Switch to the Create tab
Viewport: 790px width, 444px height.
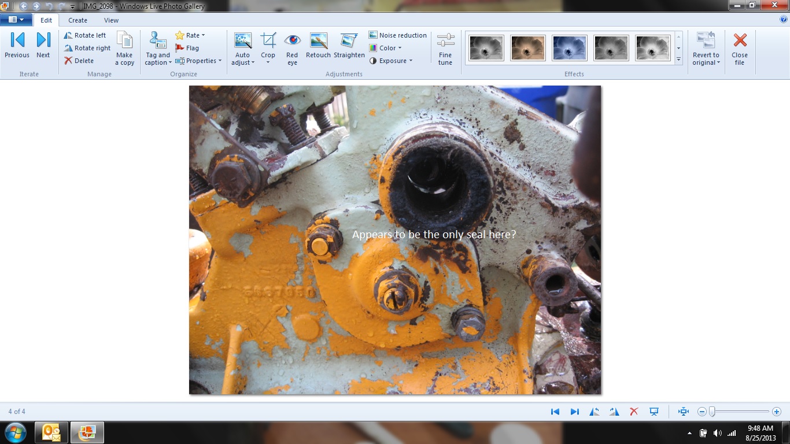click(x=77, y=20)
